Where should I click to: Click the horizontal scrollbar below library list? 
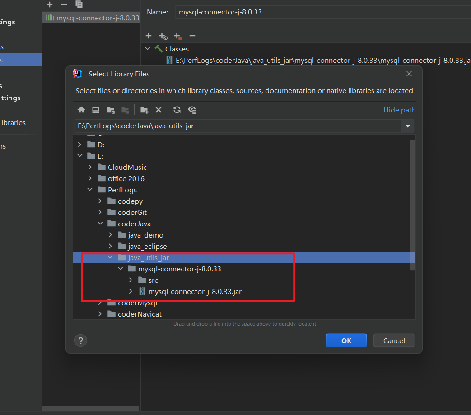pyautogui.click(x=90, y=409)
